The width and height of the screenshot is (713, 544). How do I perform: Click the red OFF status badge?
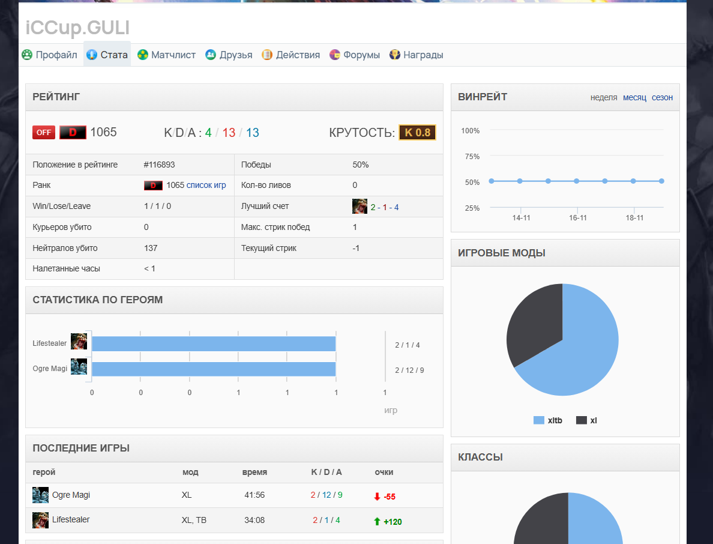(44, 132)
